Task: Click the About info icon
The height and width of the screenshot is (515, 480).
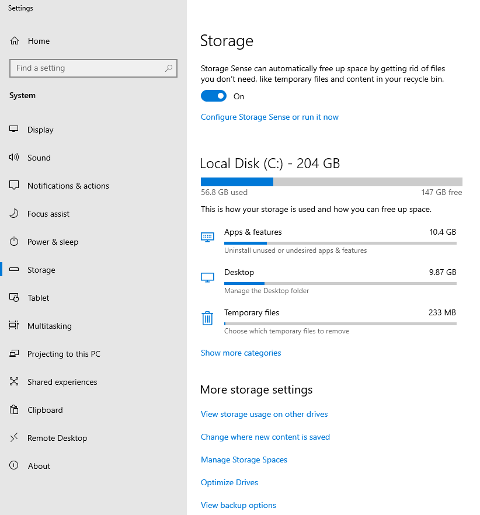Action: point(14,465)
